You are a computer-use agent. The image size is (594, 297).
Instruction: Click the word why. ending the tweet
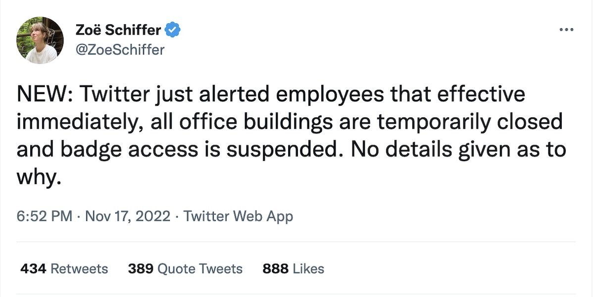click(x=39, y=178)
